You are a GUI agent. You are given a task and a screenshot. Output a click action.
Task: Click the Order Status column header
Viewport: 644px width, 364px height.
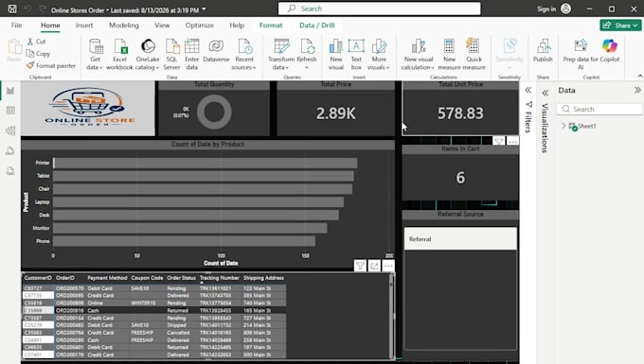[181, 278]
